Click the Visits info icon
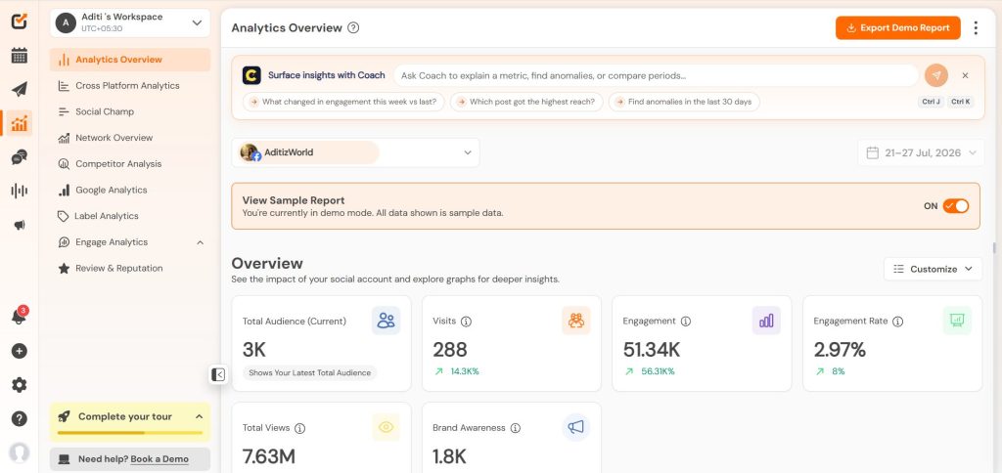 point(466,322)
